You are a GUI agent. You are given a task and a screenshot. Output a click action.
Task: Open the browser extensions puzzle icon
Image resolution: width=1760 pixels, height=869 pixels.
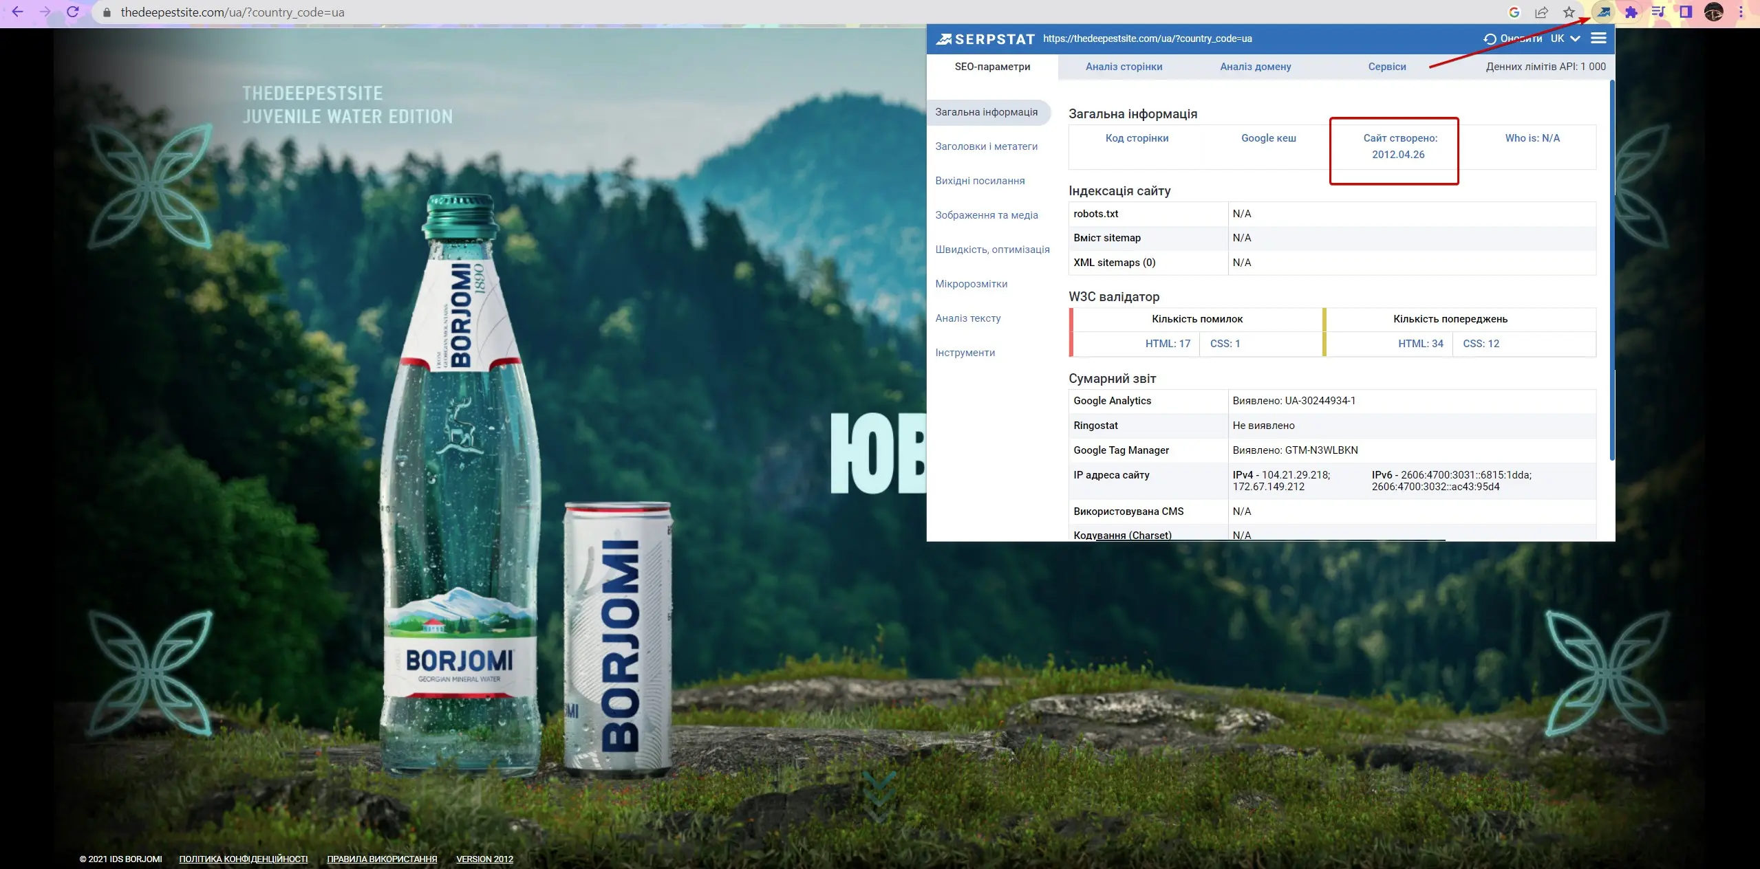tap(1631, 12)
